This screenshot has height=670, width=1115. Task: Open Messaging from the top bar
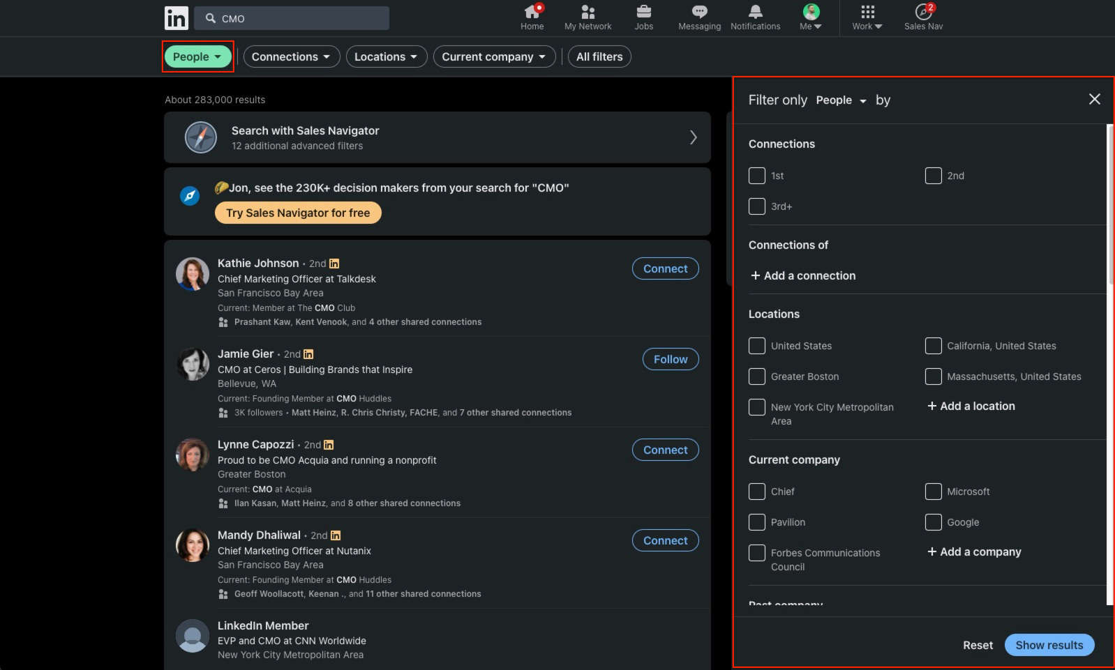coord(699,18)
